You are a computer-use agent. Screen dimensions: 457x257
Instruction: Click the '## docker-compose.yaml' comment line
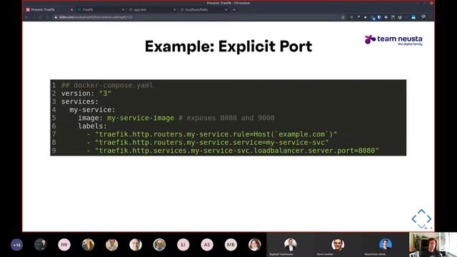(107, 85)
